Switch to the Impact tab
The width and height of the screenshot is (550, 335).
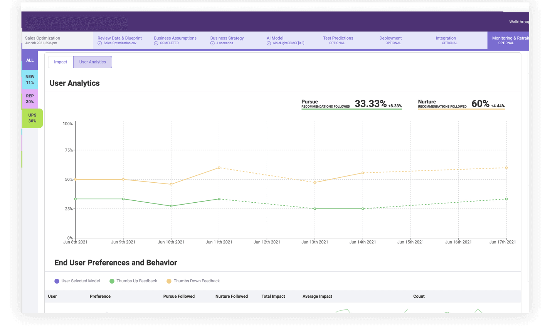(61, 62)
